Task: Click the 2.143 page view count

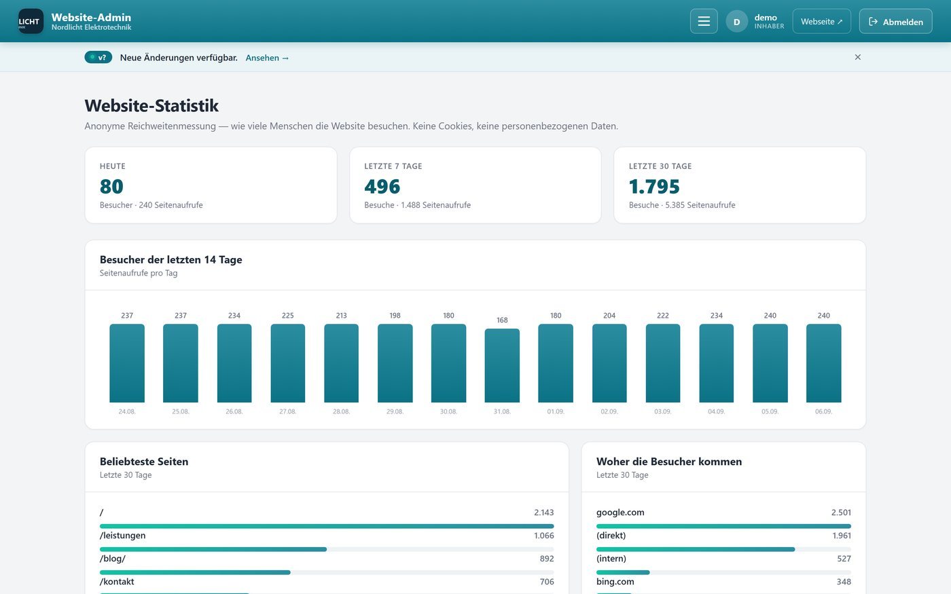Action: [x=544, y=513]
